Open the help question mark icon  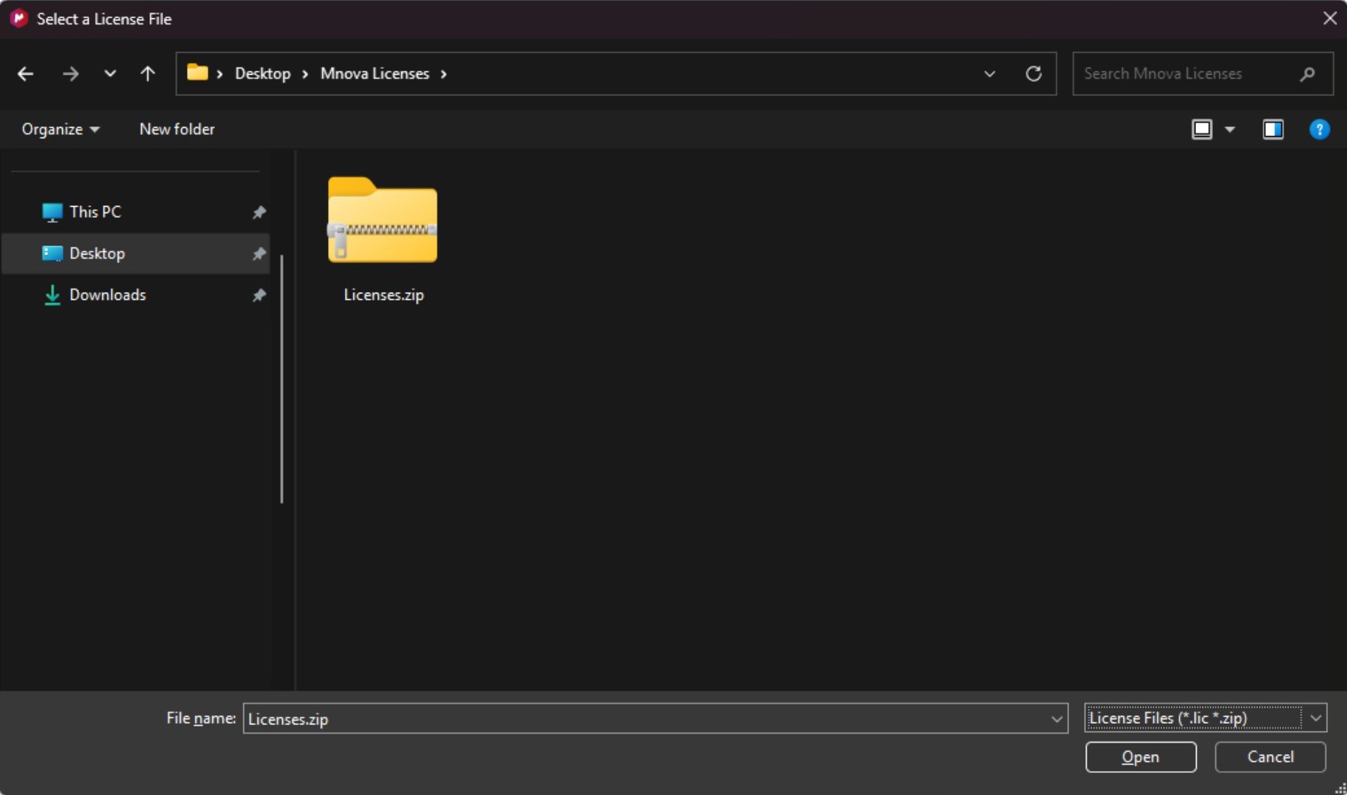point(1319,129)
